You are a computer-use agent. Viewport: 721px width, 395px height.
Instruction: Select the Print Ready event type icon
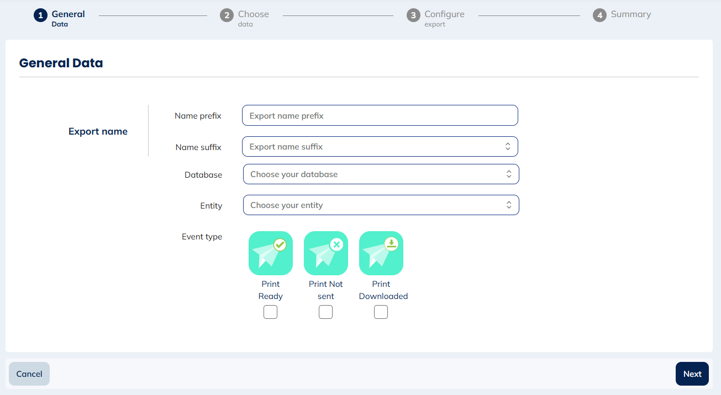tap(270, 253)
